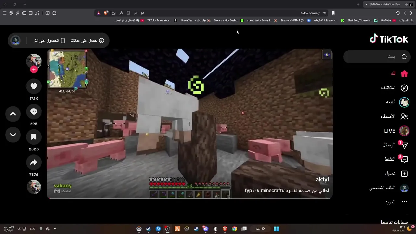Open Brave wallet icon in toolbar
Viewport: 416px width, 234px height.
24,13
